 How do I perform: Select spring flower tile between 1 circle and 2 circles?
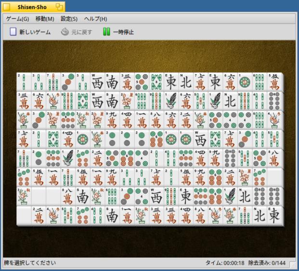[97, 139]
